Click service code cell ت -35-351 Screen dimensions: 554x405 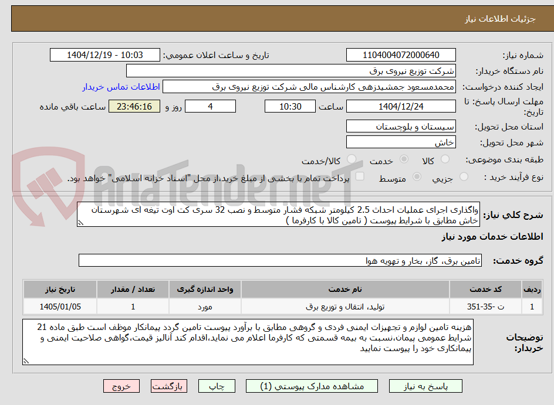(485, 307)
